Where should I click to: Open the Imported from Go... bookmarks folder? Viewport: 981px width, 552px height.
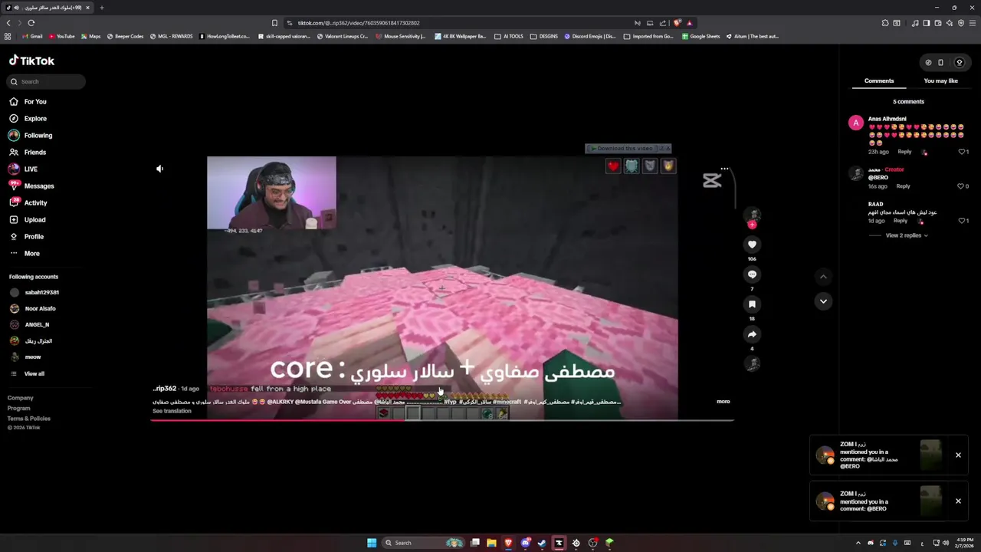coord(648,36)
